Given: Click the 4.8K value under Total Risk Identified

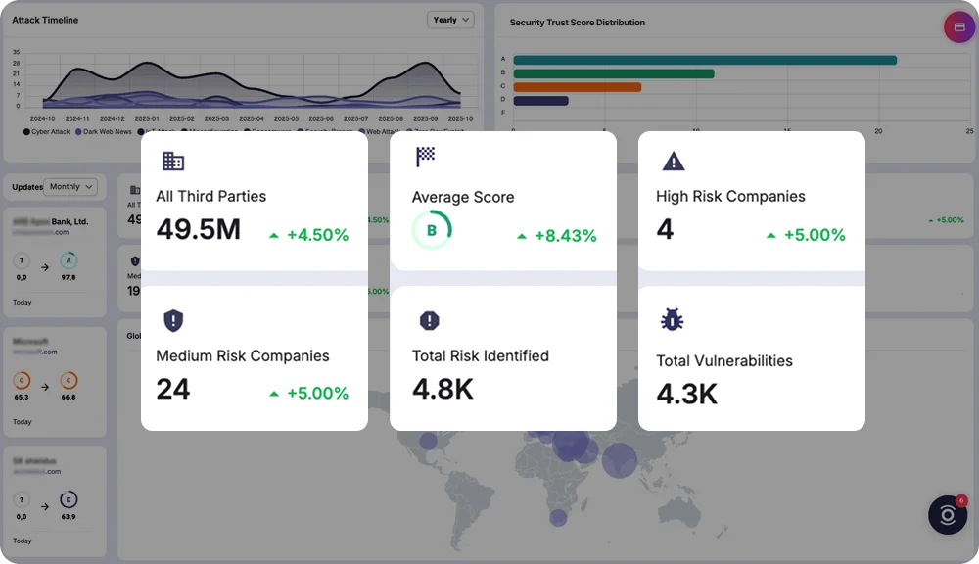Looking at the screenshot, I should click(443, 389).
